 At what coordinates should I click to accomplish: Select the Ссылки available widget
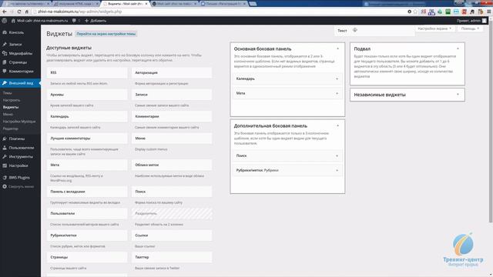click(x=172, y=235)
